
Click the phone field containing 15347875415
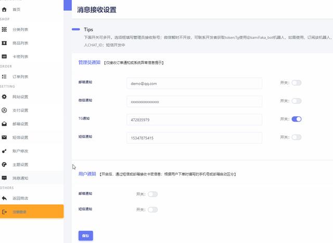(194, 138)
